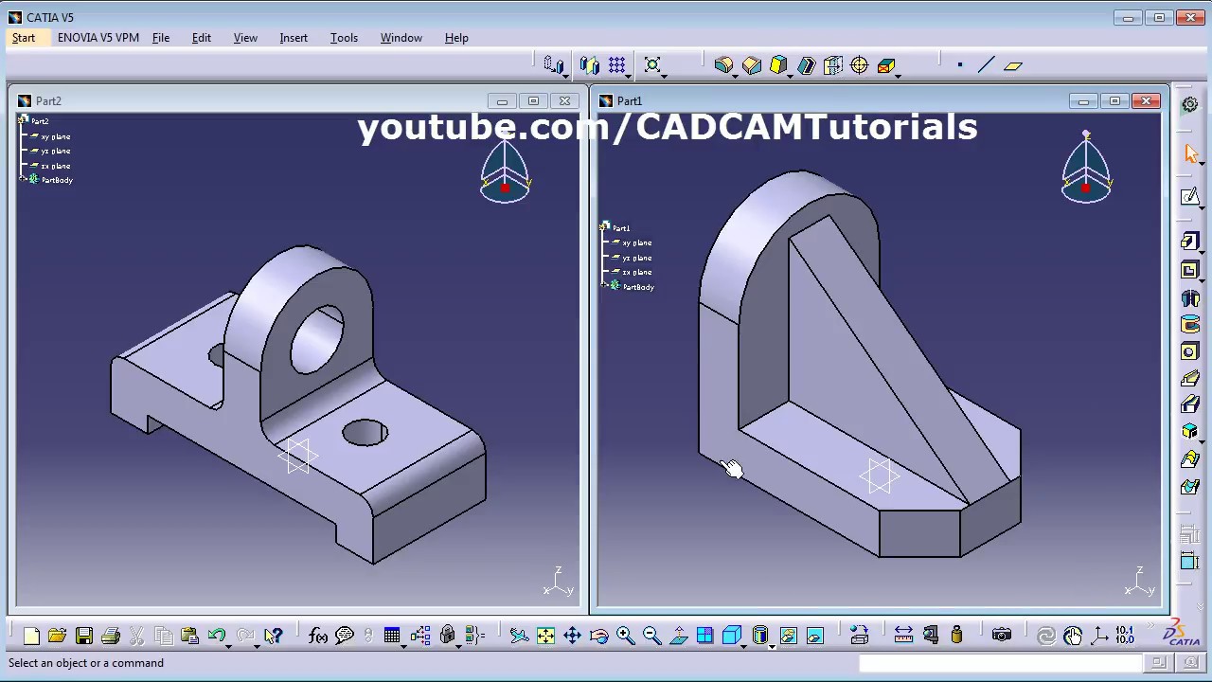
Task: Click the Chamfer icon in top toolbar
Action: click(x=752, y=65)
